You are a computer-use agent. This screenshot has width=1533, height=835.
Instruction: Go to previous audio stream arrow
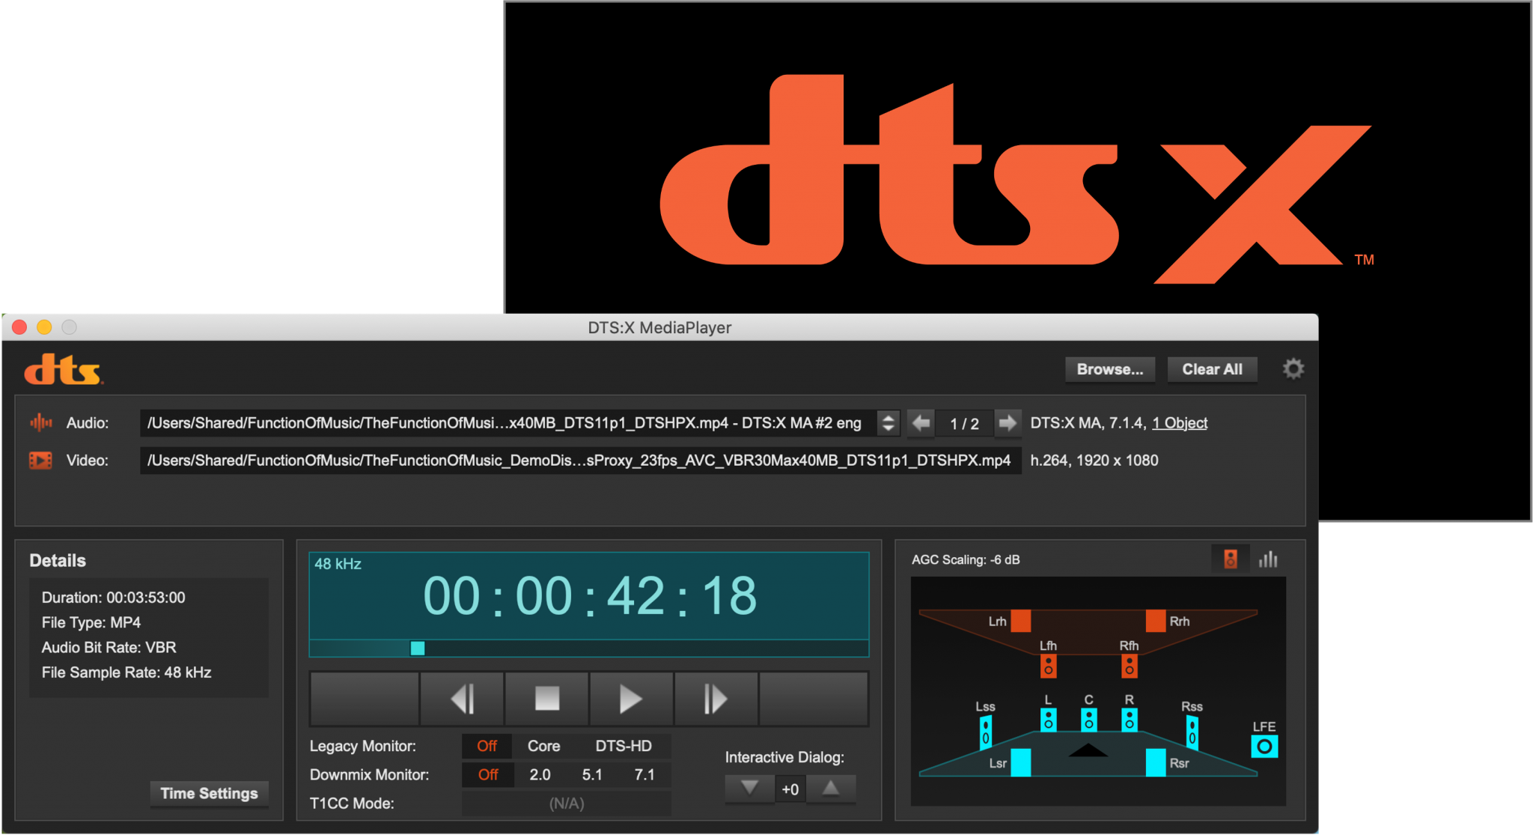921,423
